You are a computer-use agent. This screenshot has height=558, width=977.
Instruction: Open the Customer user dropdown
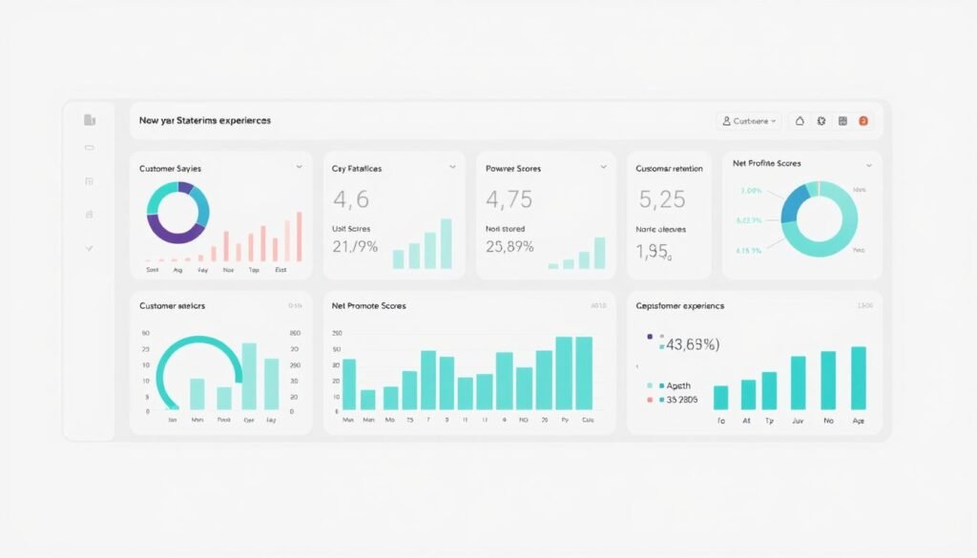click(x=749, y=121)
